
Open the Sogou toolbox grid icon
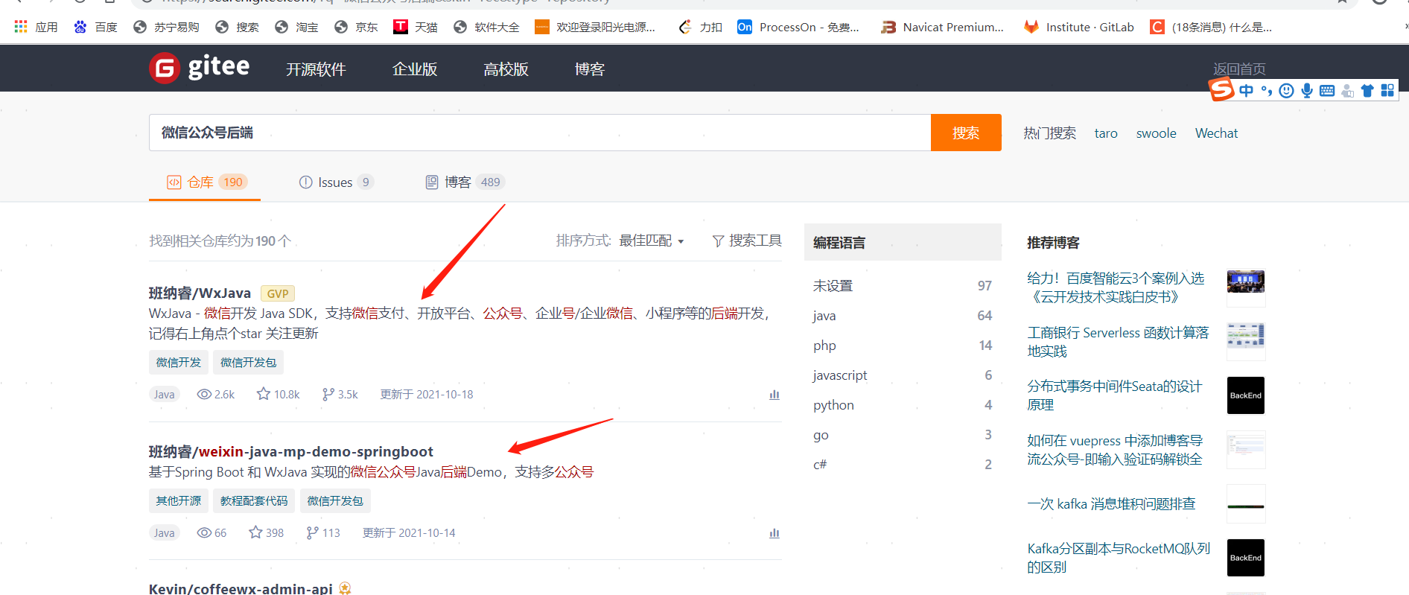(1387, 91)
